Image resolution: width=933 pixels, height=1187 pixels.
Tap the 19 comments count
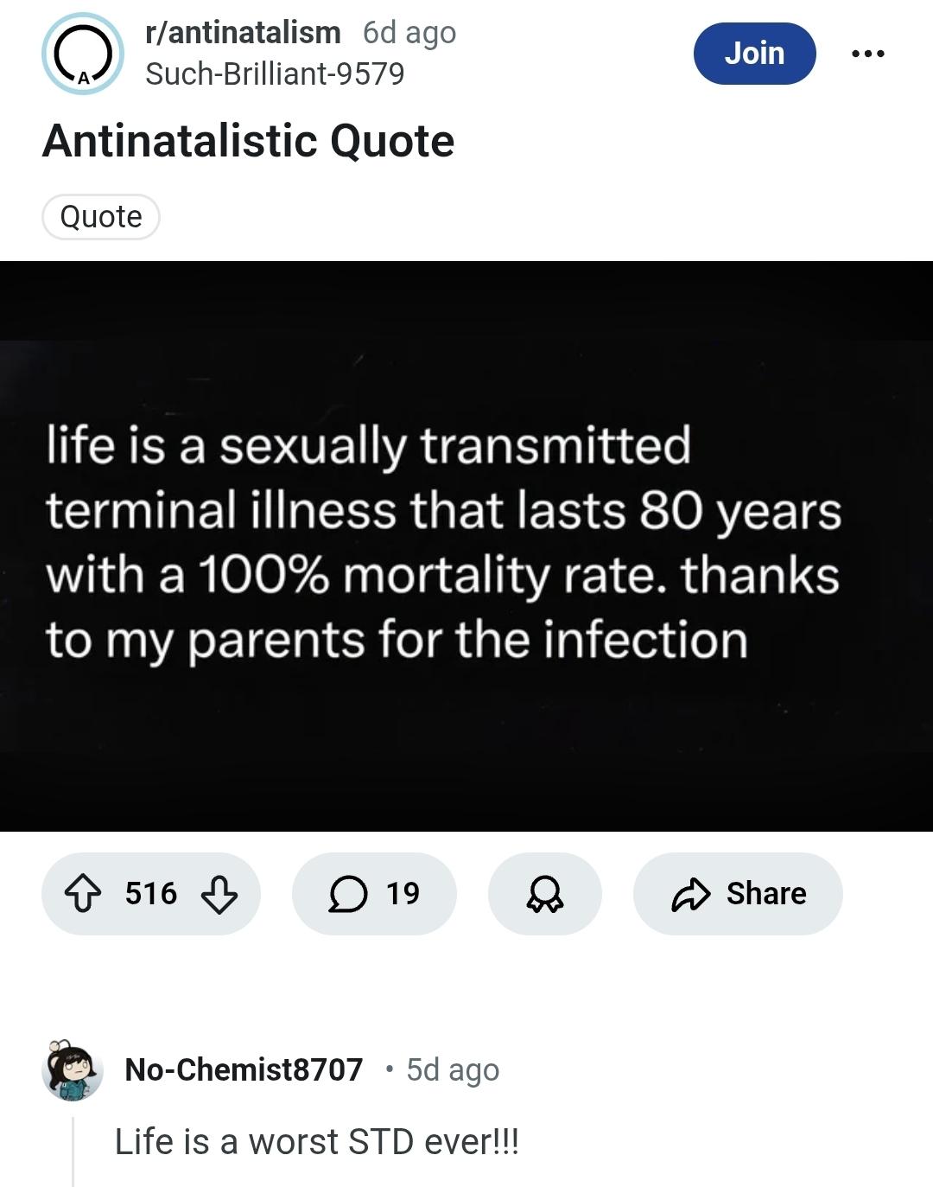(x=403, y=894)
